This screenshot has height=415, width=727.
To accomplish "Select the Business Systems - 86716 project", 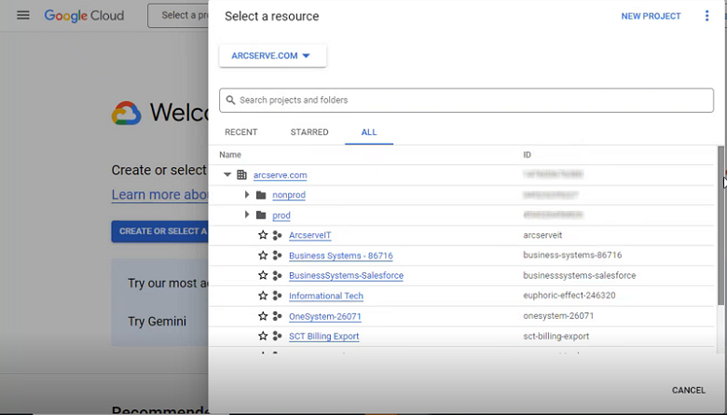I will 341,256.
